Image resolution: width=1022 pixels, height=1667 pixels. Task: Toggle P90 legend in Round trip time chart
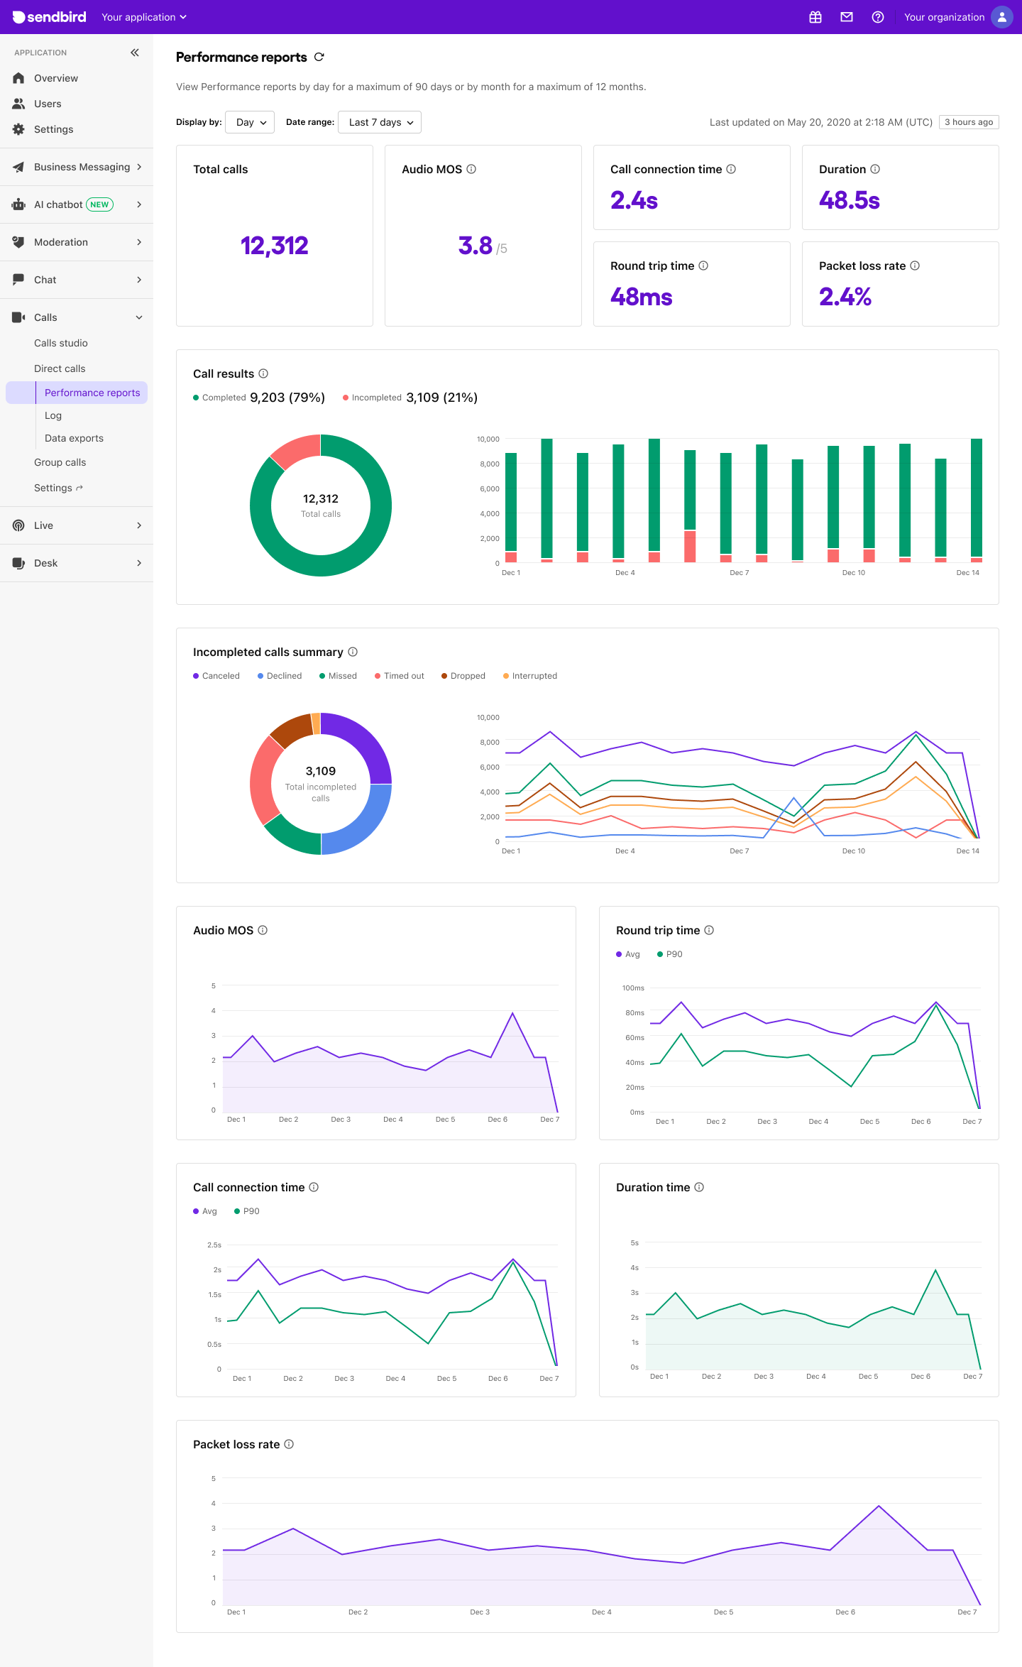pyautogui.click(x=670, y=954)
